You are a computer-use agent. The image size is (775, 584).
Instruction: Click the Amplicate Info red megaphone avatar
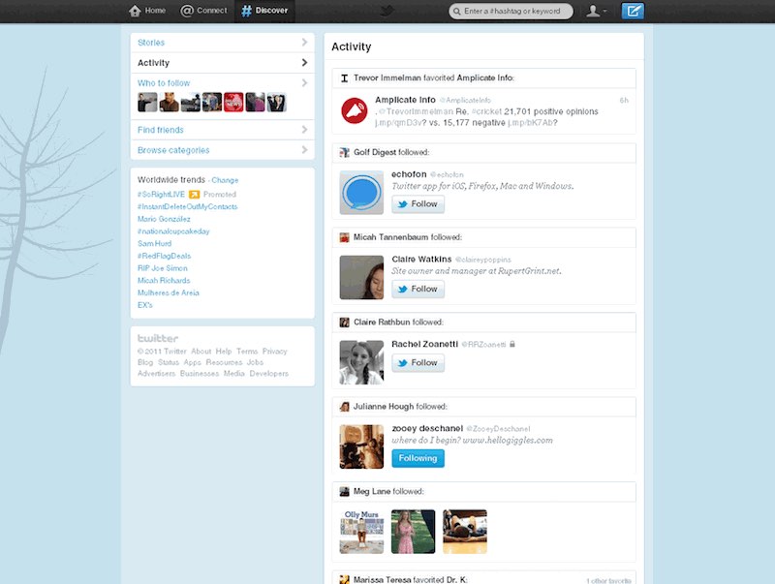point(355,110)
